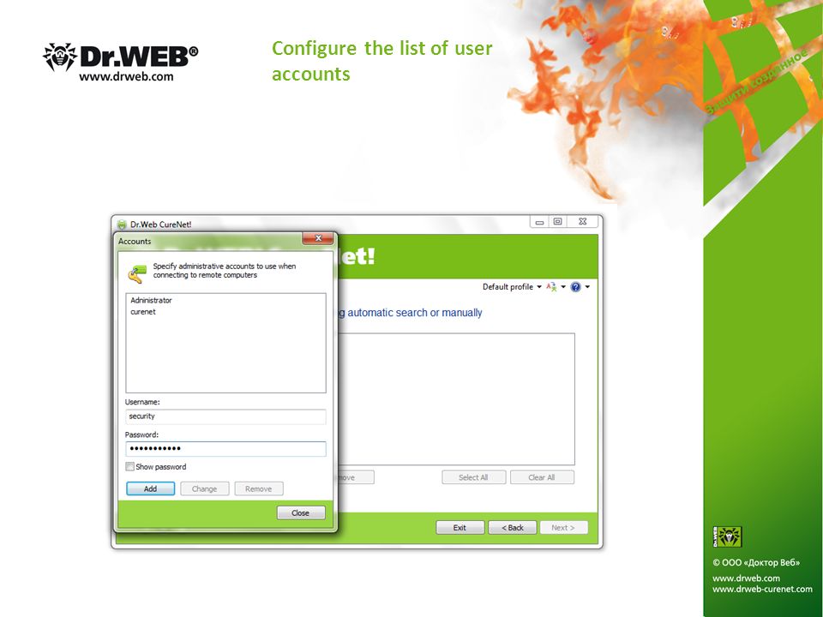Click the Dr.WEB spider logo at top left
The height and width of the screenshot is (617, 823).
[x=60, y=57]
